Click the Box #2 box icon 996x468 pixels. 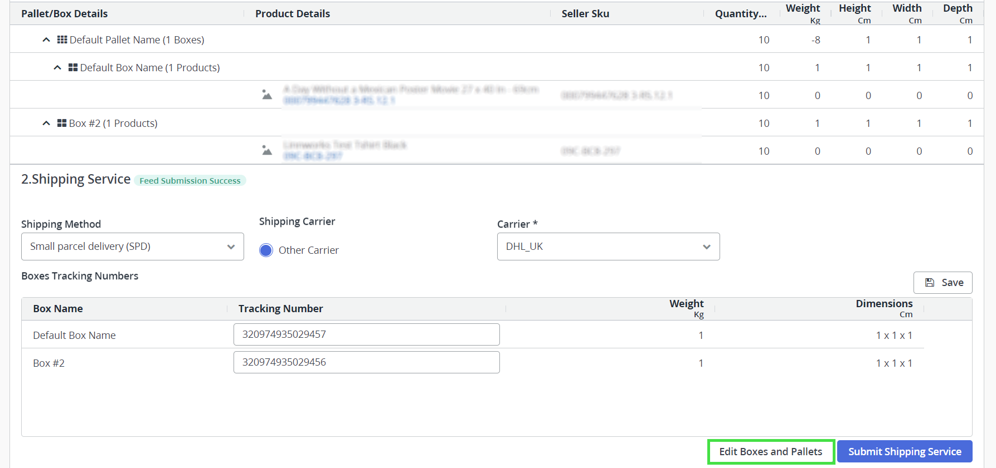[62, 124]
